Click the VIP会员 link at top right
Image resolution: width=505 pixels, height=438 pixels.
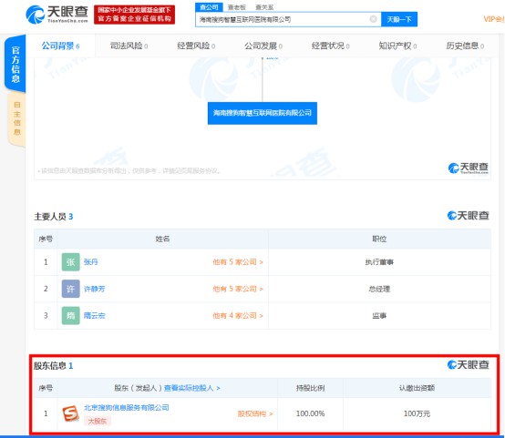(x=494, y=19)
